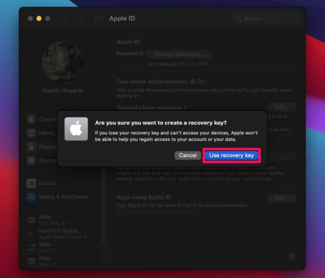Click the magnifying glass search icon
This screenshot has height=278, width=325.
coord(238,19)
